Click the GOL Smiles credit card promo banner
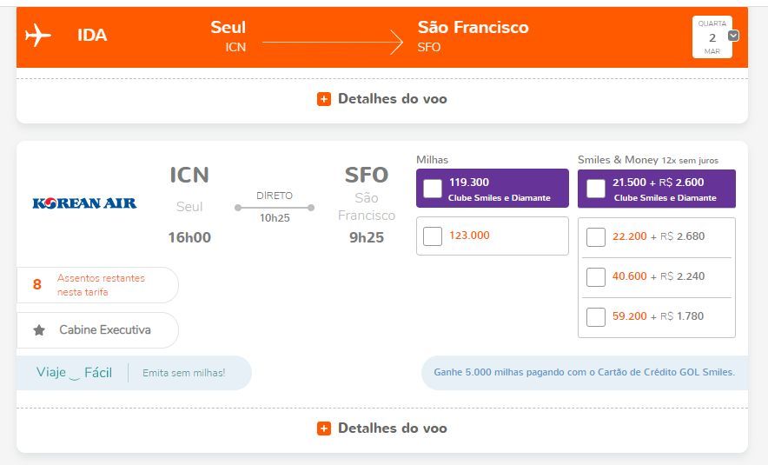This screenshot has height=465, width=768. pos(585,372)
